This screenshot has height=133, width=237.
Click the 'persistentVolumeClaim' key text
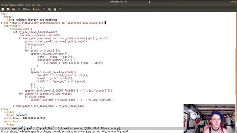(54, 60)
